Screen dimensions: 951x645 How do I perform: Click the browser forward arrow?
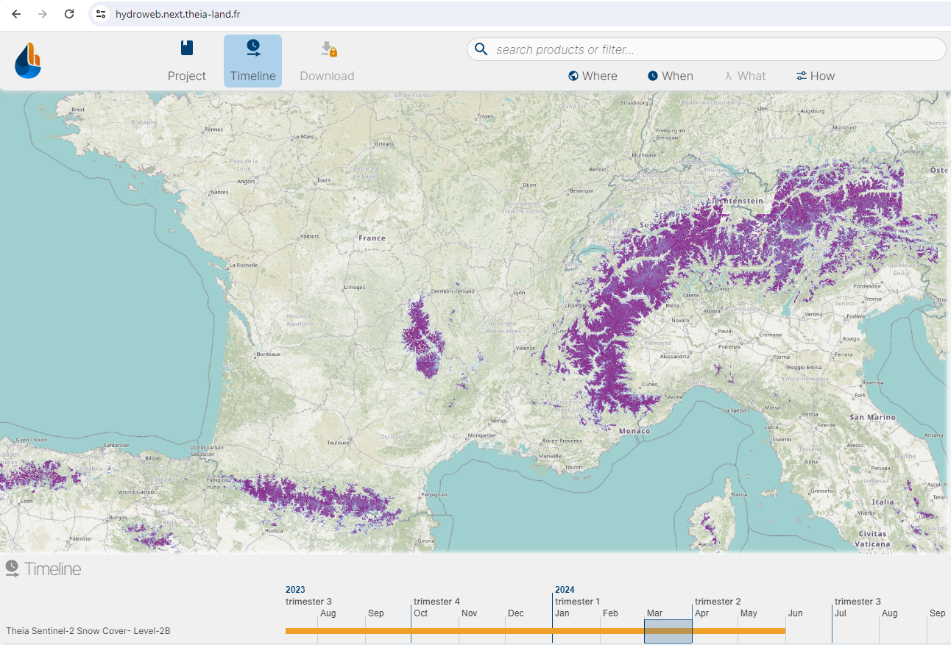click(x=43, y=14)
